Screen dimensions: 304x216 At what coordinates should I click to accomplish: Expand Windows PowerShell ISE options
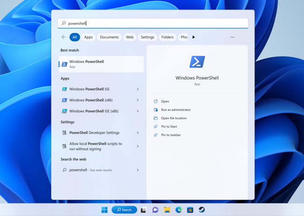coord(138,89)
